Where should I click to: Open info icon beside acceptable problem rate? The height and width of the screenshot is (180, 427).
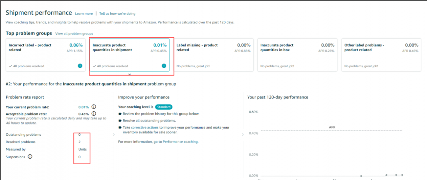[94, 114]
